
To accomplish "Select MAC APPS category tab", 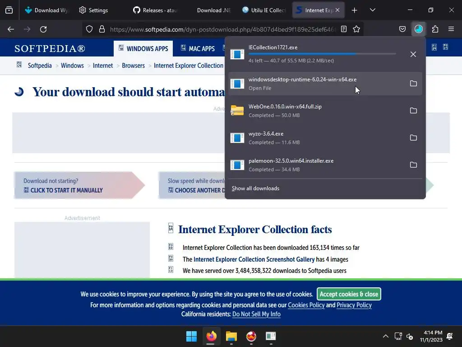I will click(198, 48).
